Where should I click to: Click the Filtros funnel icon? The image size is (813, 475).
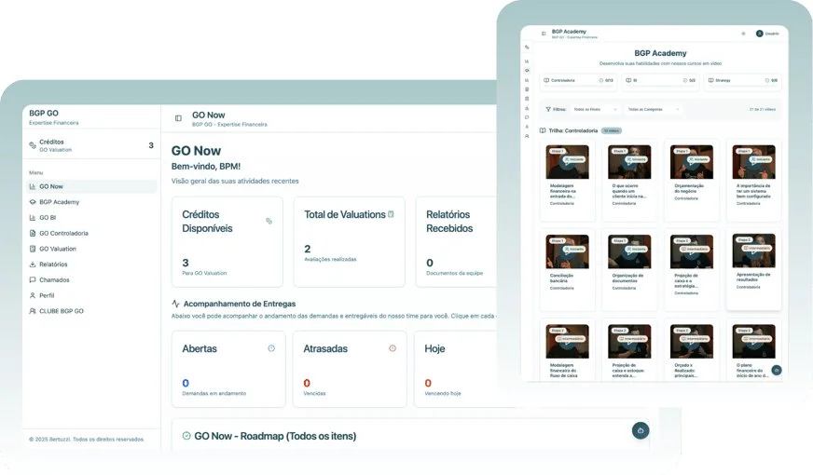point(548,109)
